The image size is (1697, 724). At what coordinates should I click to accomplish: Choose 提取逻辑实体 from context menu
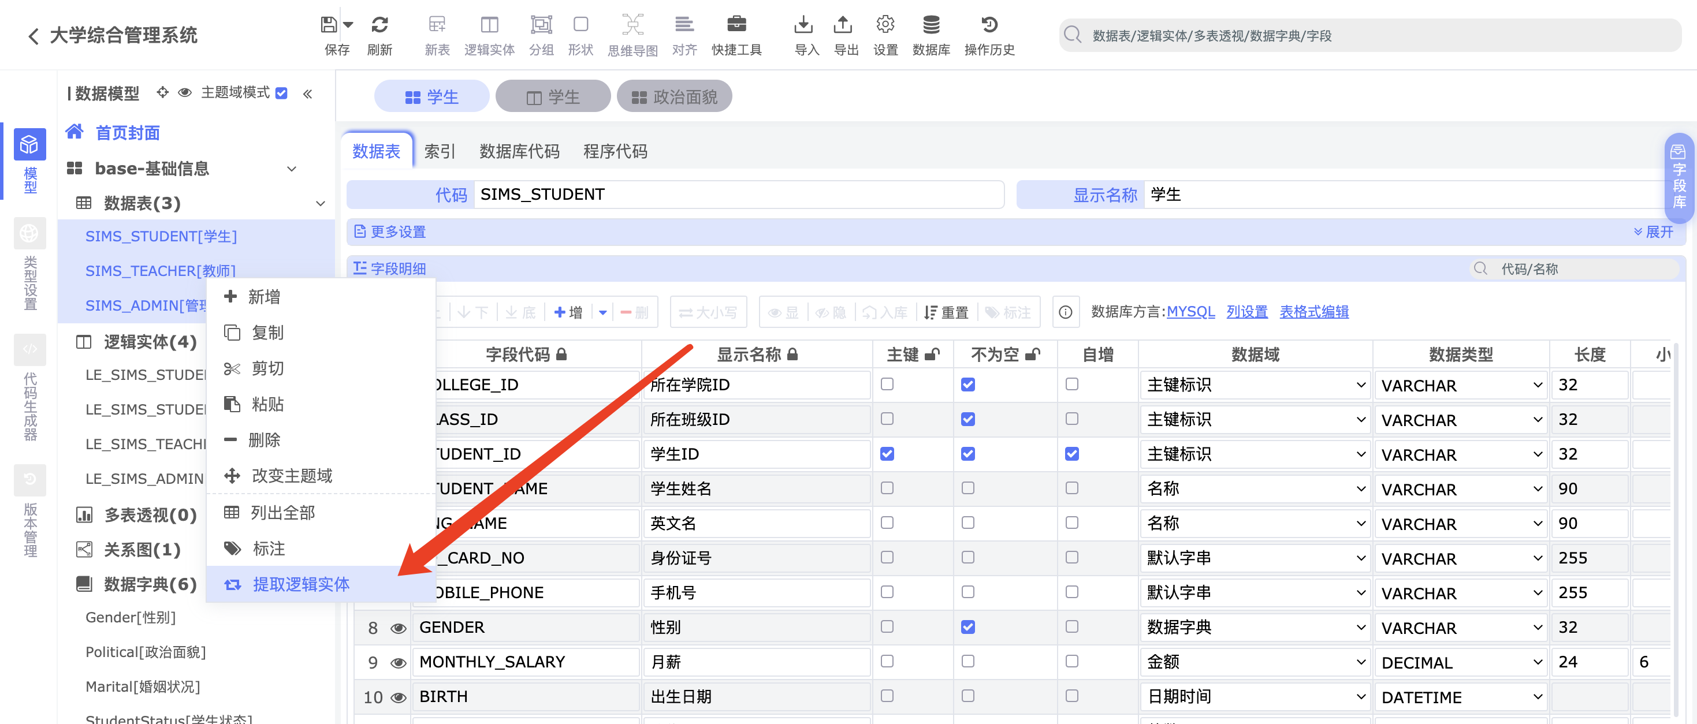pyautogui.click(x=301, y=584)
